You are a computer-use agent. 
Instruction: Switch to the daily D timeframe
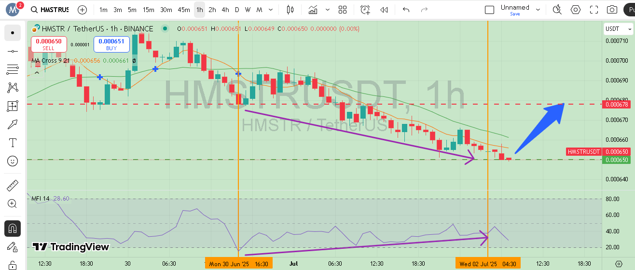(x=237, y=10)
